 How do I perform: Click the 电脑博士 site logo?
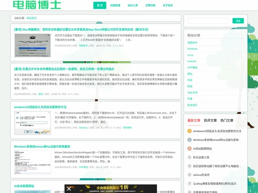click(37, 5)
